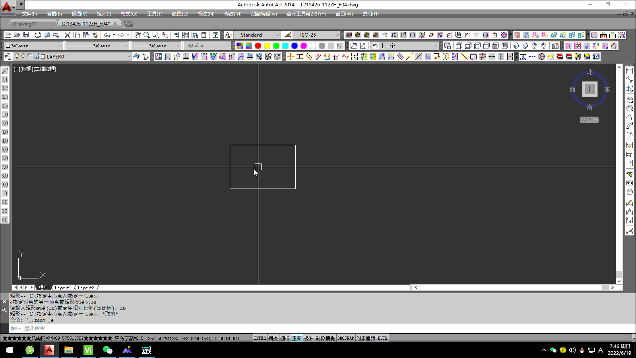Click the Help question mark icon
Screen dimensions: 636x358
215,35
